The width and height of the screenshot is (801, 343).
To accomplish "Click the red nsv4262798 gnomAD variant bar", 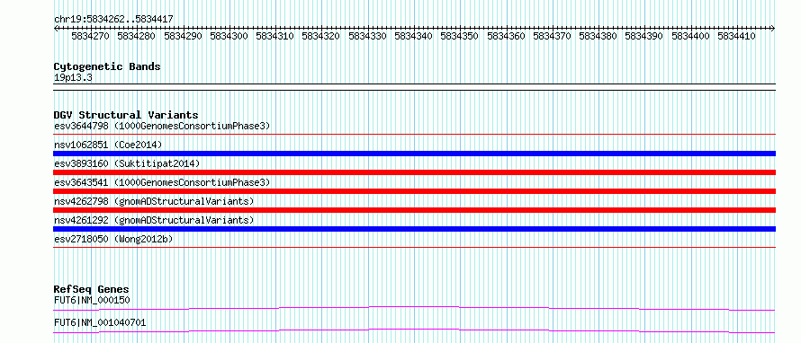I will [x=414, y=210].
